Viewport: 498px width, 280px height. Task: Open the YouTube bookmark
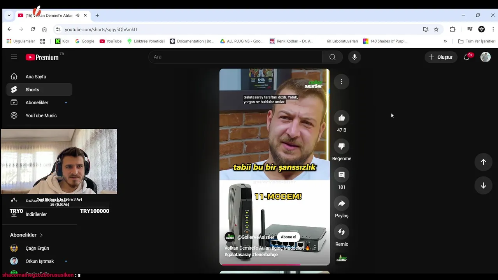[x=110, y=41]
